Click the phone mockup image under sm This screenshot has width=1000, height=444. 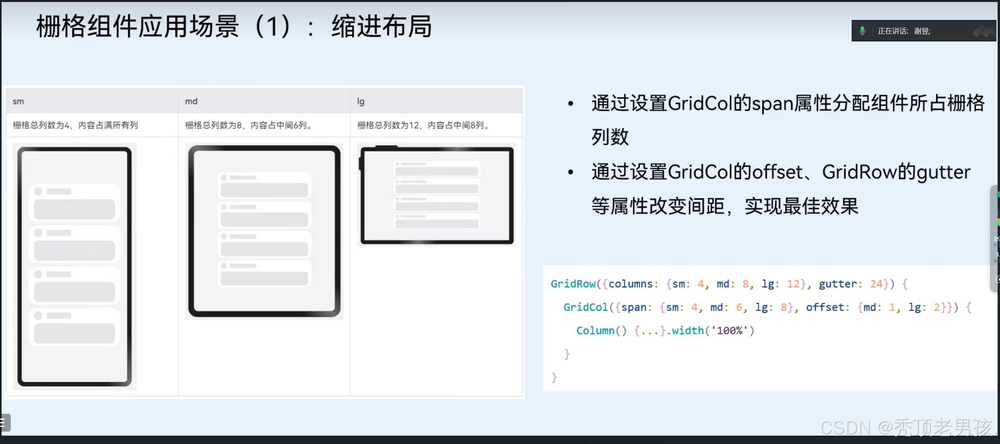75,266
